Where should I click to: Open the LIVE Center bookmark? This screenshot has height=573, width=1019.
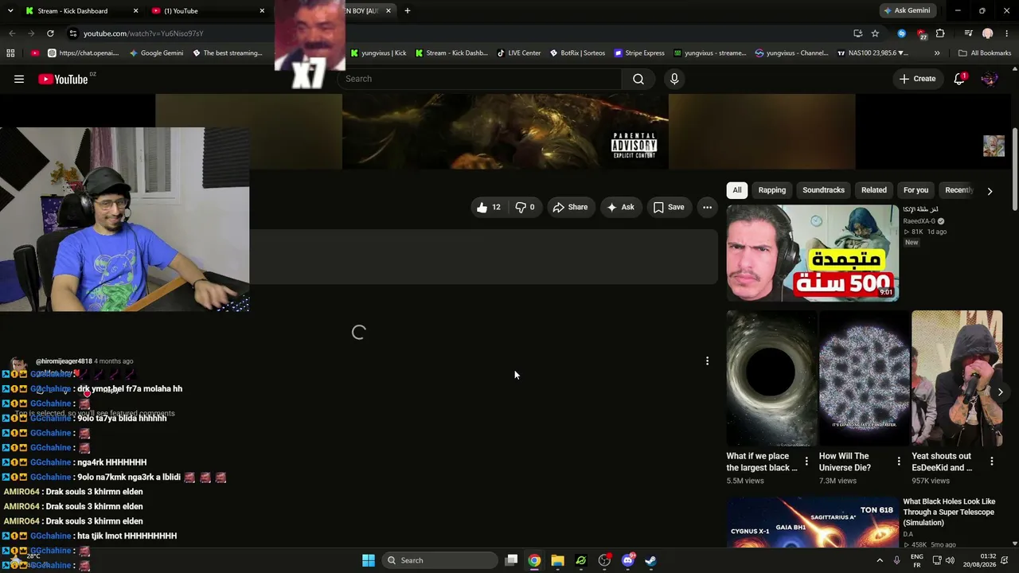(519, 53)
